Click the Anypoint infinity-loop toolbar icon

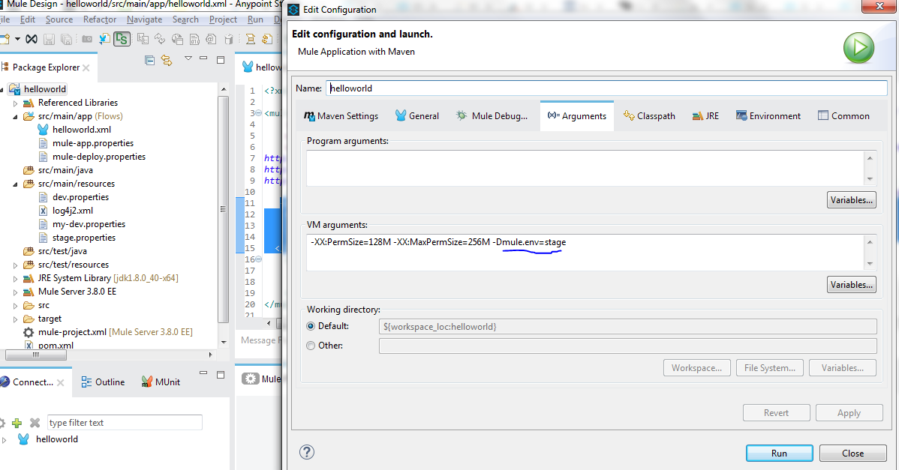coord(32,39)
